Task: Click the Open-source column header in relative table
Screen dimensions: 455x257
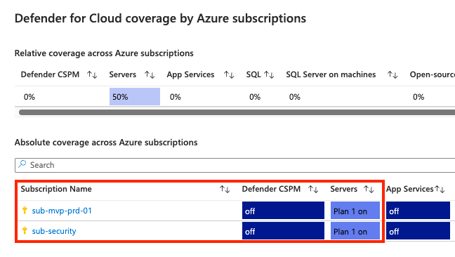Action: (433, 74)
